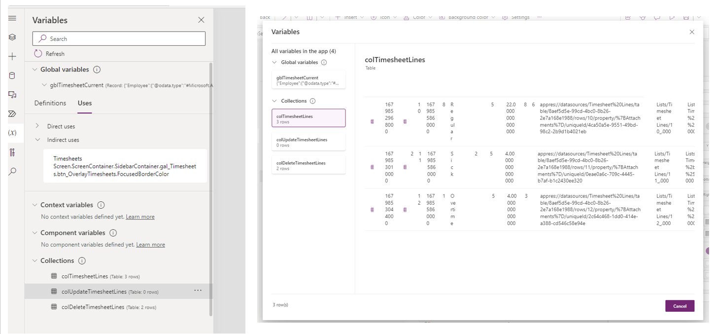This screenshot has height=334, width=715.
Task: Click the variables Search input field
Action: [x=118, y=38]
